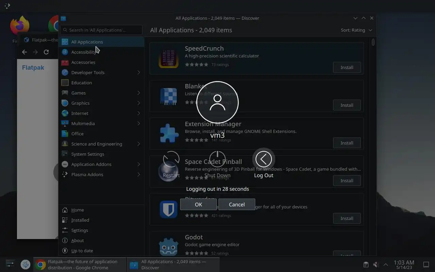
Task: Select the Log Out arrow icon
Action: pyautogui.click(x=264, y=159)
